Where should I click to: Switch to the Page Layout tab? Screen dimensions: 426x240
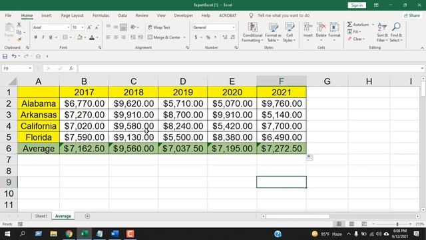coord(72,15)
